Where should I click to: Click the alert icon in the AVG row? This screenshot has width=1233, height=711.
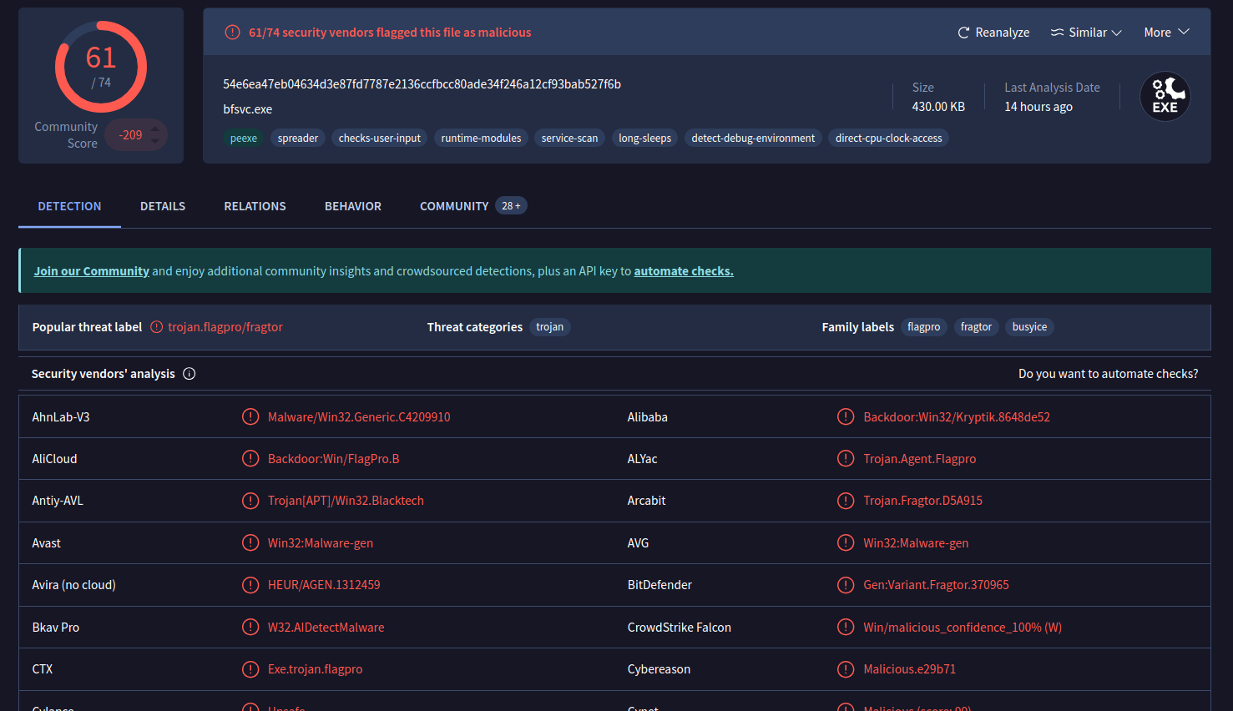point(846,542)
